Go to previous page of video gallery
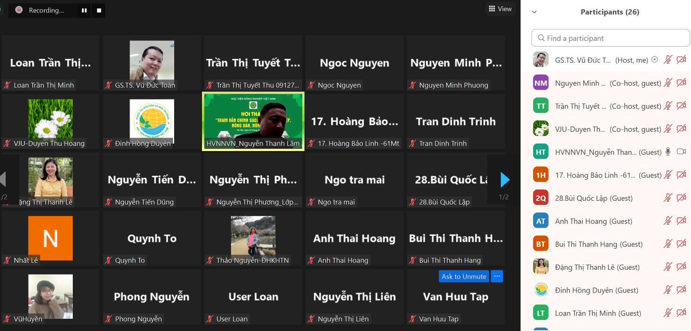This screenshot has height=331, width=691. (x=3, y=179)
